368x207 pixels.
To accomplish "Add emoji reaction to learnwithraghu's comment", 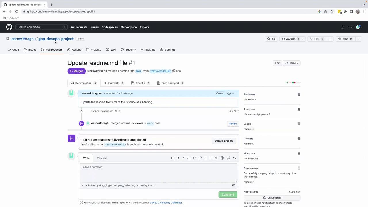I will [x=229, y=93].
